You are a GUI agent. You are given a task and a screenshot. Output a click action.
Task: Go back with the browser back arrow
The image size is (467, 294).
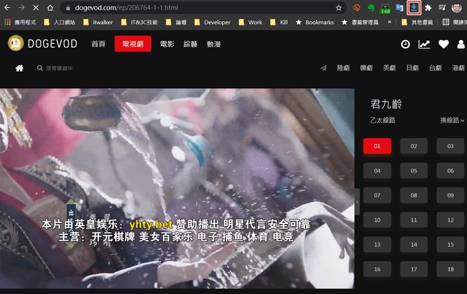(7, 8)
